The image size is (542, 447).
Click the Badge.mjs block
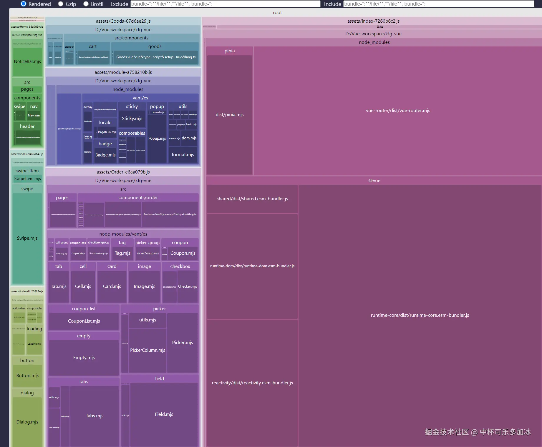click(105, 155)
